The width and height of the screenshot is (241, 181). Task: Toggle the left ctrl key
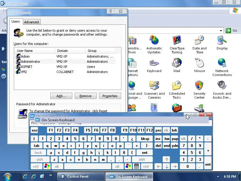(x=36, y=167)
